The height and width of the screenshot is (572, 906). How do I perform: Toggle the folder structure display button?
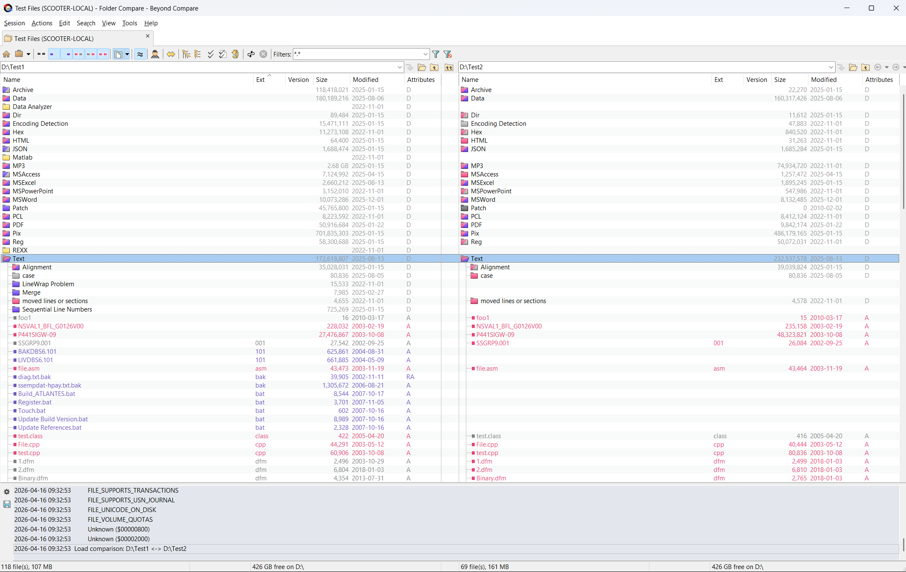click(x=119, y=54)
